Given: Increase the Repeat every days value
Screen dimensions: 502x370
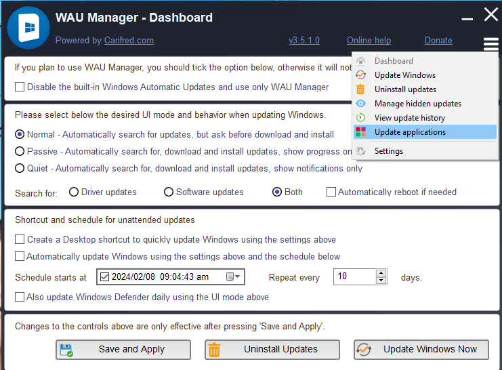Looking at the screenshot, I should pyautogui.click(x=381, y=273).
